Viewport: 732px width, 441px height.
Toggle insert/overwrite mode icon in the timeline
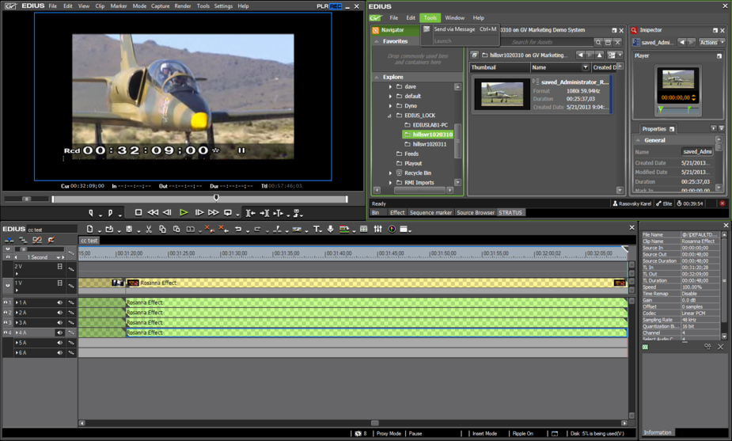coord(9,240)
